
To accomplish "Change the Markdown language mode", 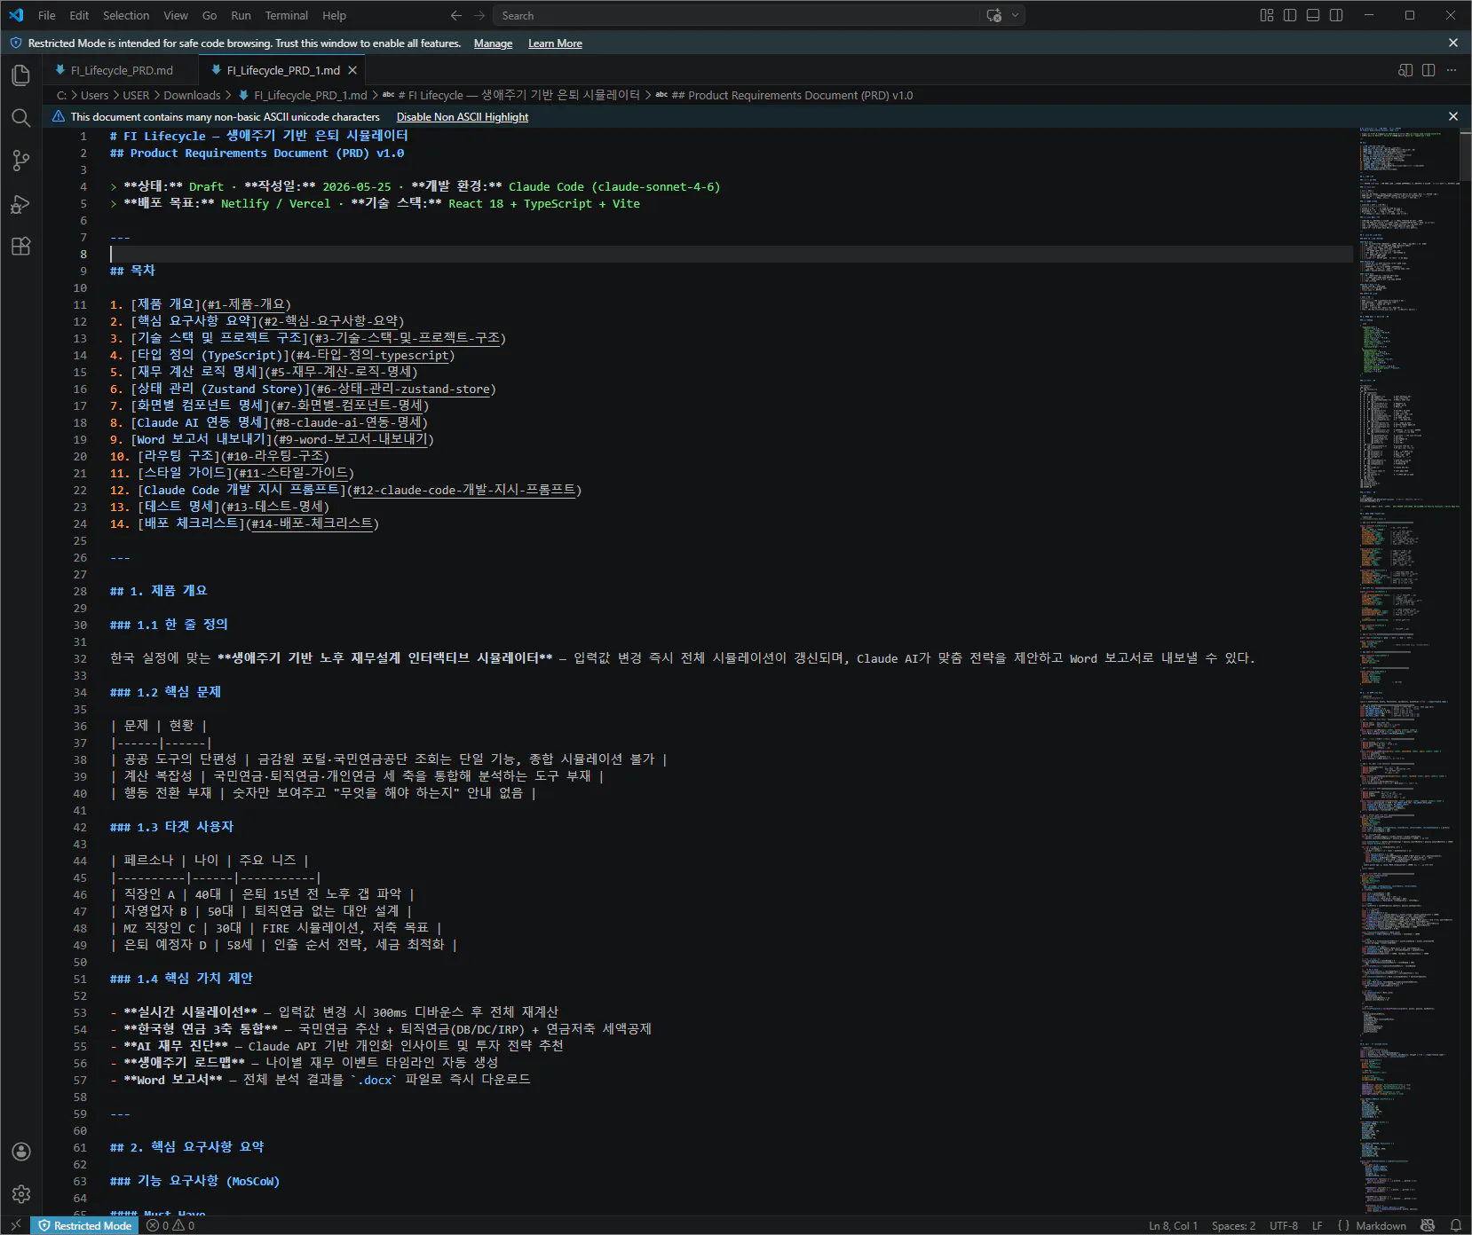I will pos(1381,1225).
